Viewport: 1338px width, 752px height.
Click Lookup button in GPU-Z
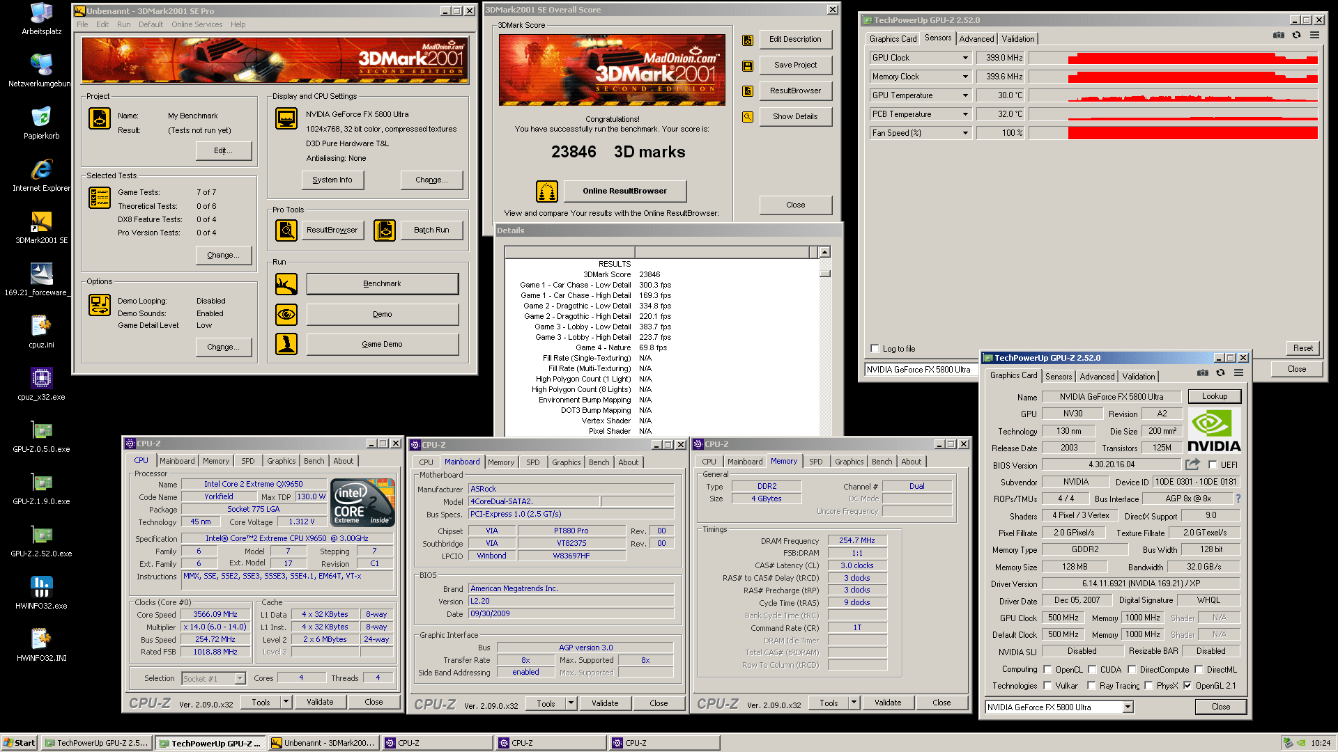1214,396
